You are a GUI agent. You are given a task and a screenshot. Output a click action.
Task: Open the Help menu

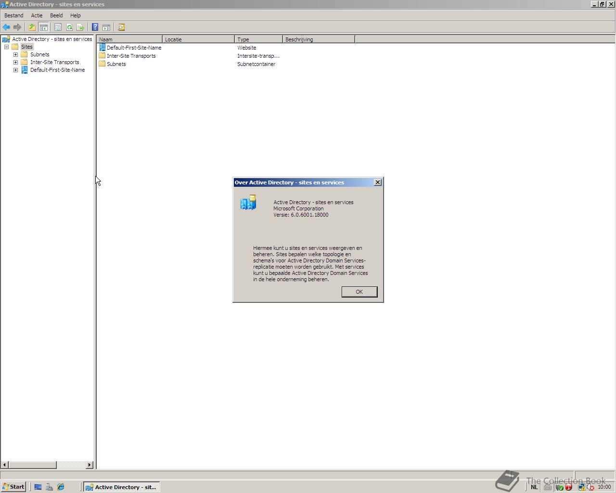click(x=75, y=15)
